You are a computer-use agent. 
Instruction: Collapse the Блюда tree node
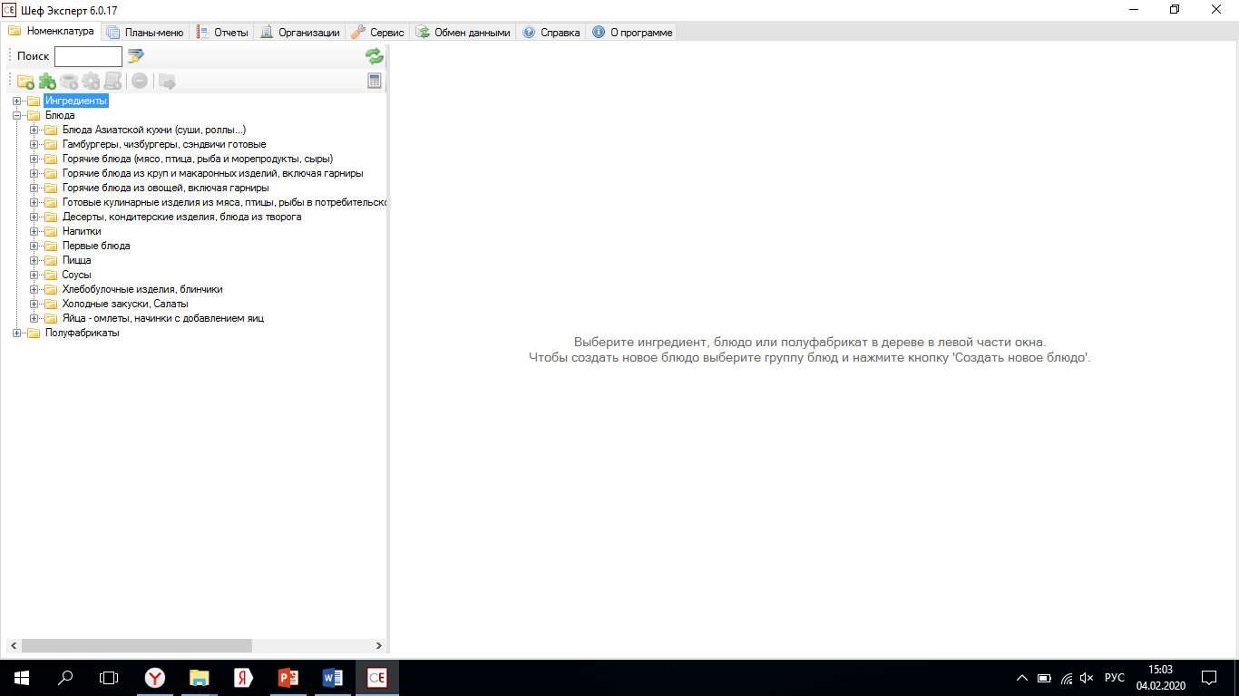(16, 116)
